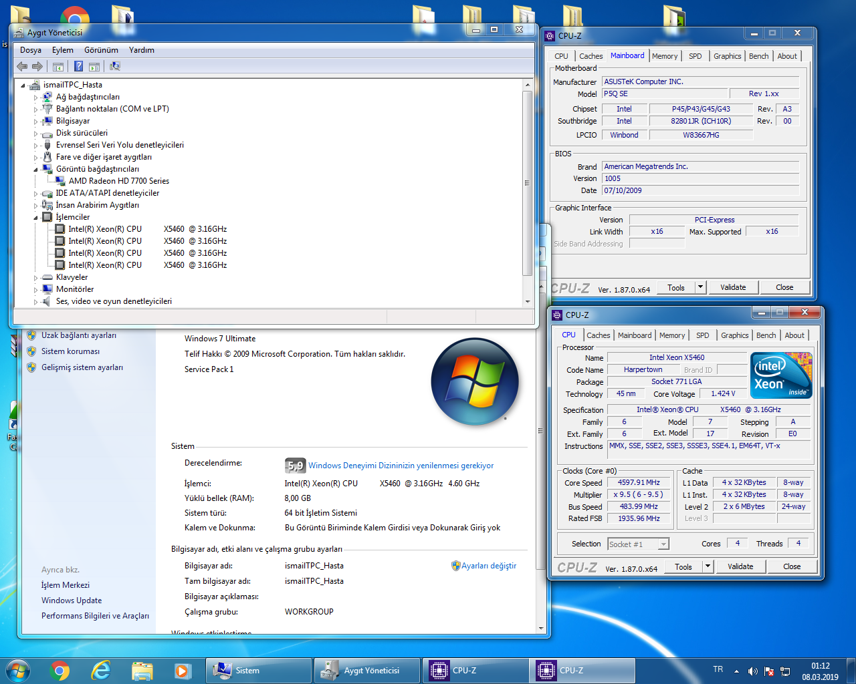Click Validate in the CPU-Z processor window
Screen dimensions: 856x684
click(740, 566)
